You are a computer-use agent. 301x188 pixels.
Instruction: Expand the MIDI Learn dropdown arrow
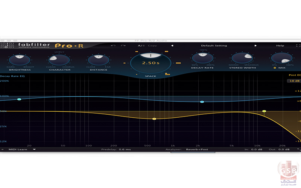[x=34, y=149]
